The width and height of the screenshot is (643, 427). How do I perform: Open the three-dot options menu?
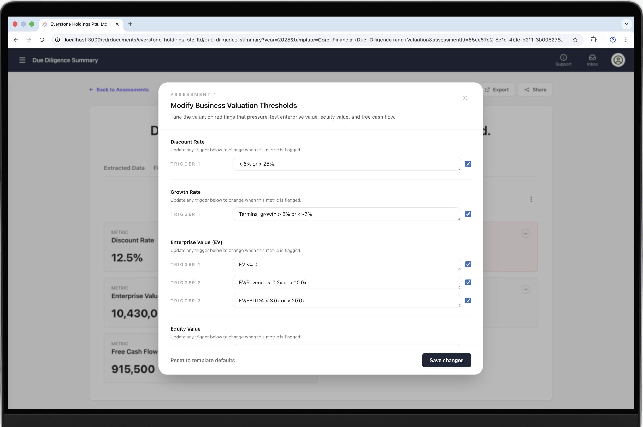point(531,199)
